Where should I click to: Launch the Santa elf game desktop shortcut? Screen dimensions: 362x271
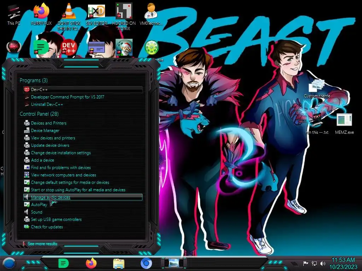(x=124, y=48)
